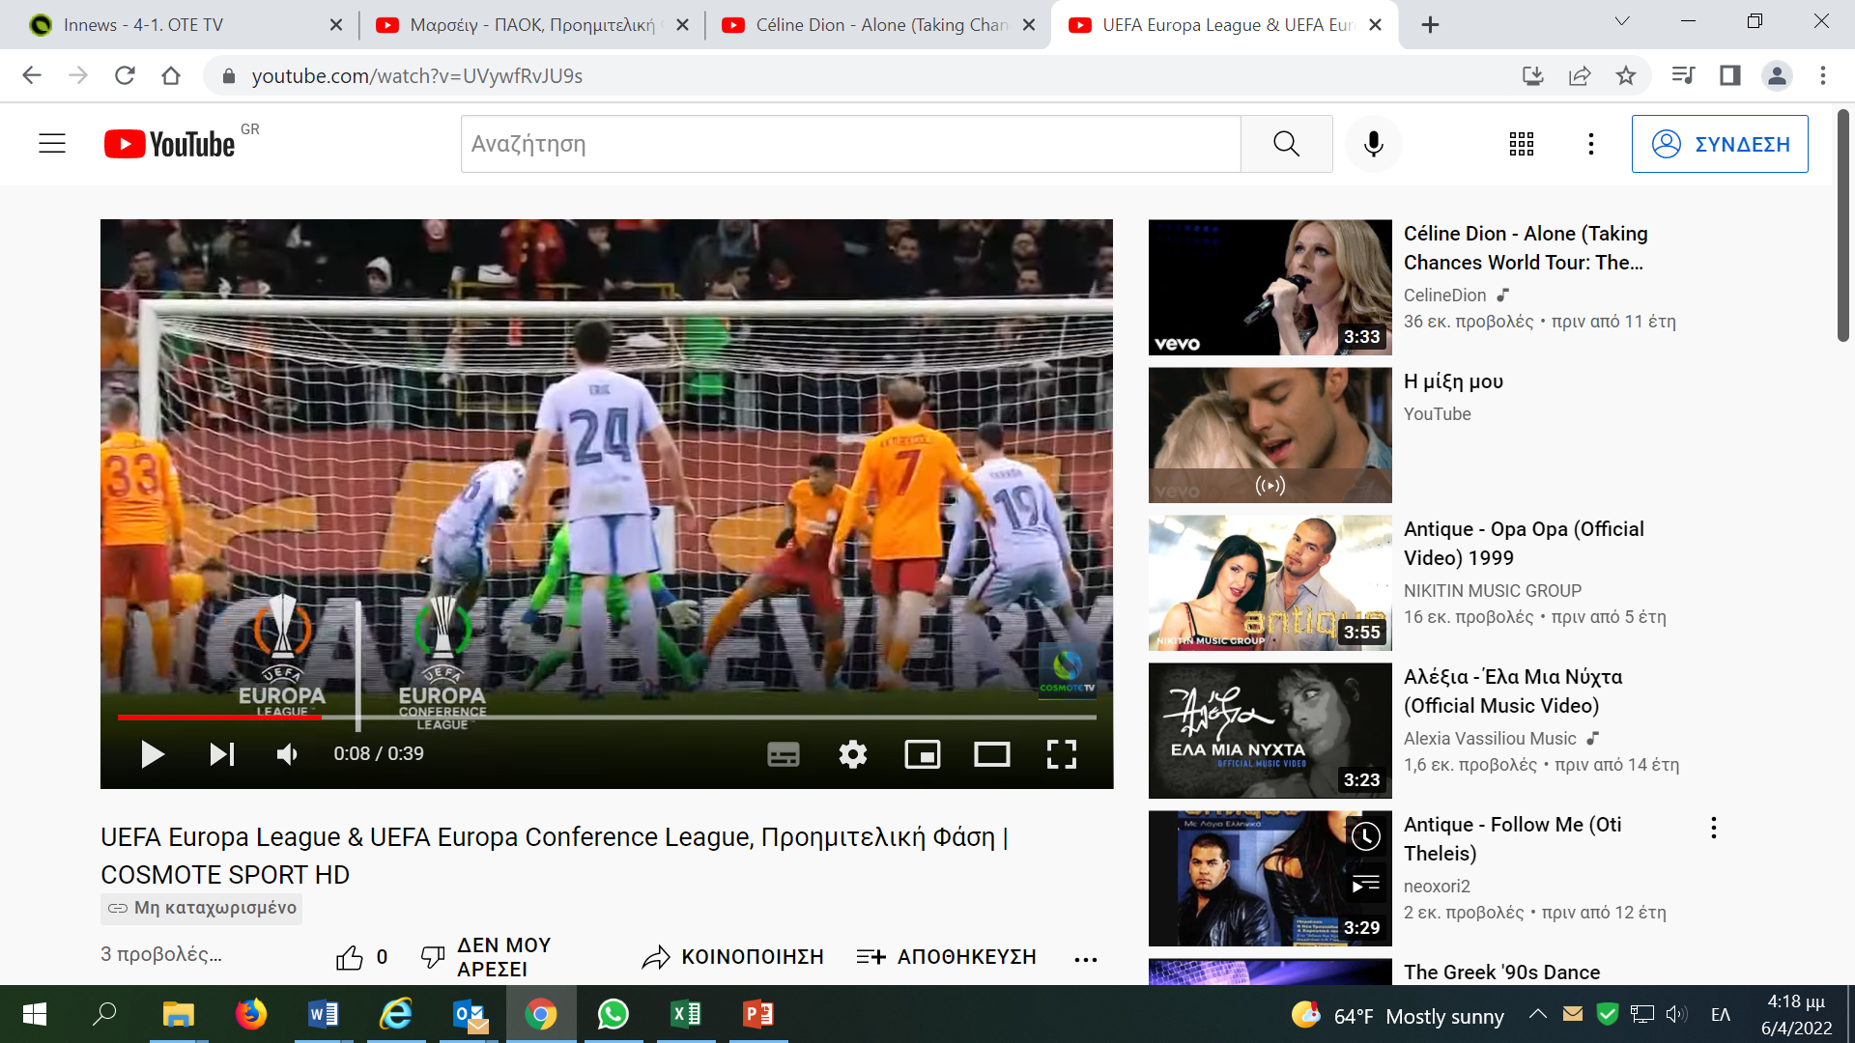Click Μη καταχωρισμένο unlisted badge
The width and height of the screenshot is (1855, 1043).
coord(202,908)
